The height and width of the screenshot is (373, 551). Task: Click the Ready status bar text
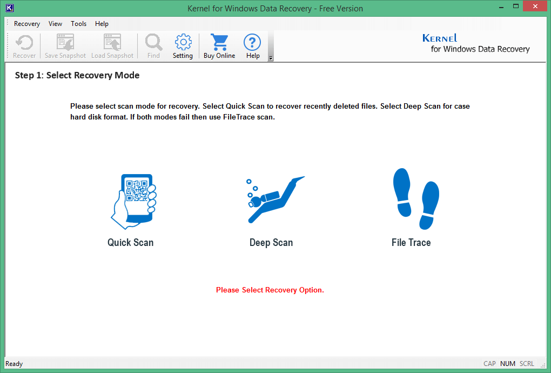[14, 363]
